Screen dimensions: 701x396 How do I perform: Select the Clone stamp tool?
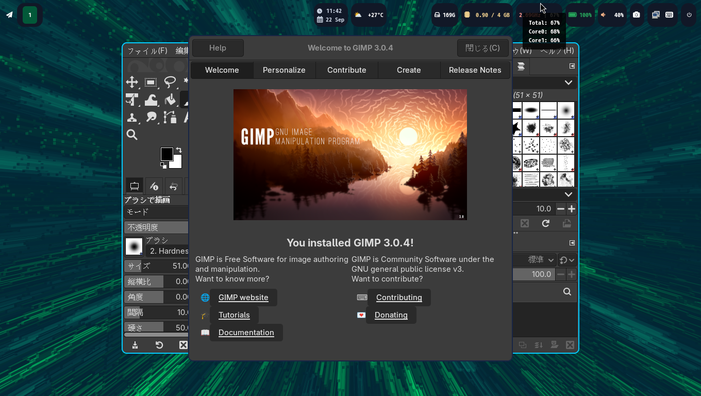(x=132, y=117)
